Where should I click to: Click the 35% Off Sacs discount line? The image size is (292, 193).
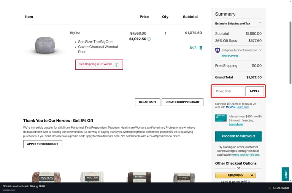[238, 41]
